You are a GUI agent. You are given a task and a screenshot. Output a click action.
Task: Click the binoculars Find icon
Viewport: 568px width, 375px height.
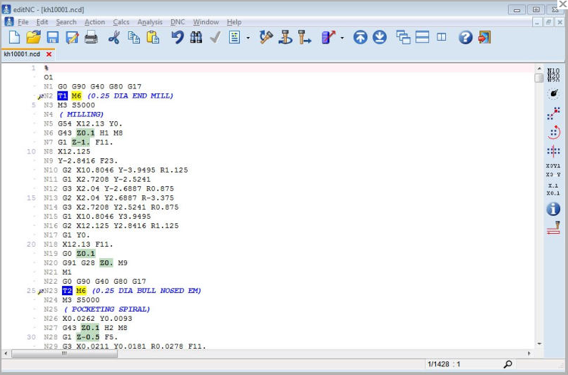[x=196, y=38]
